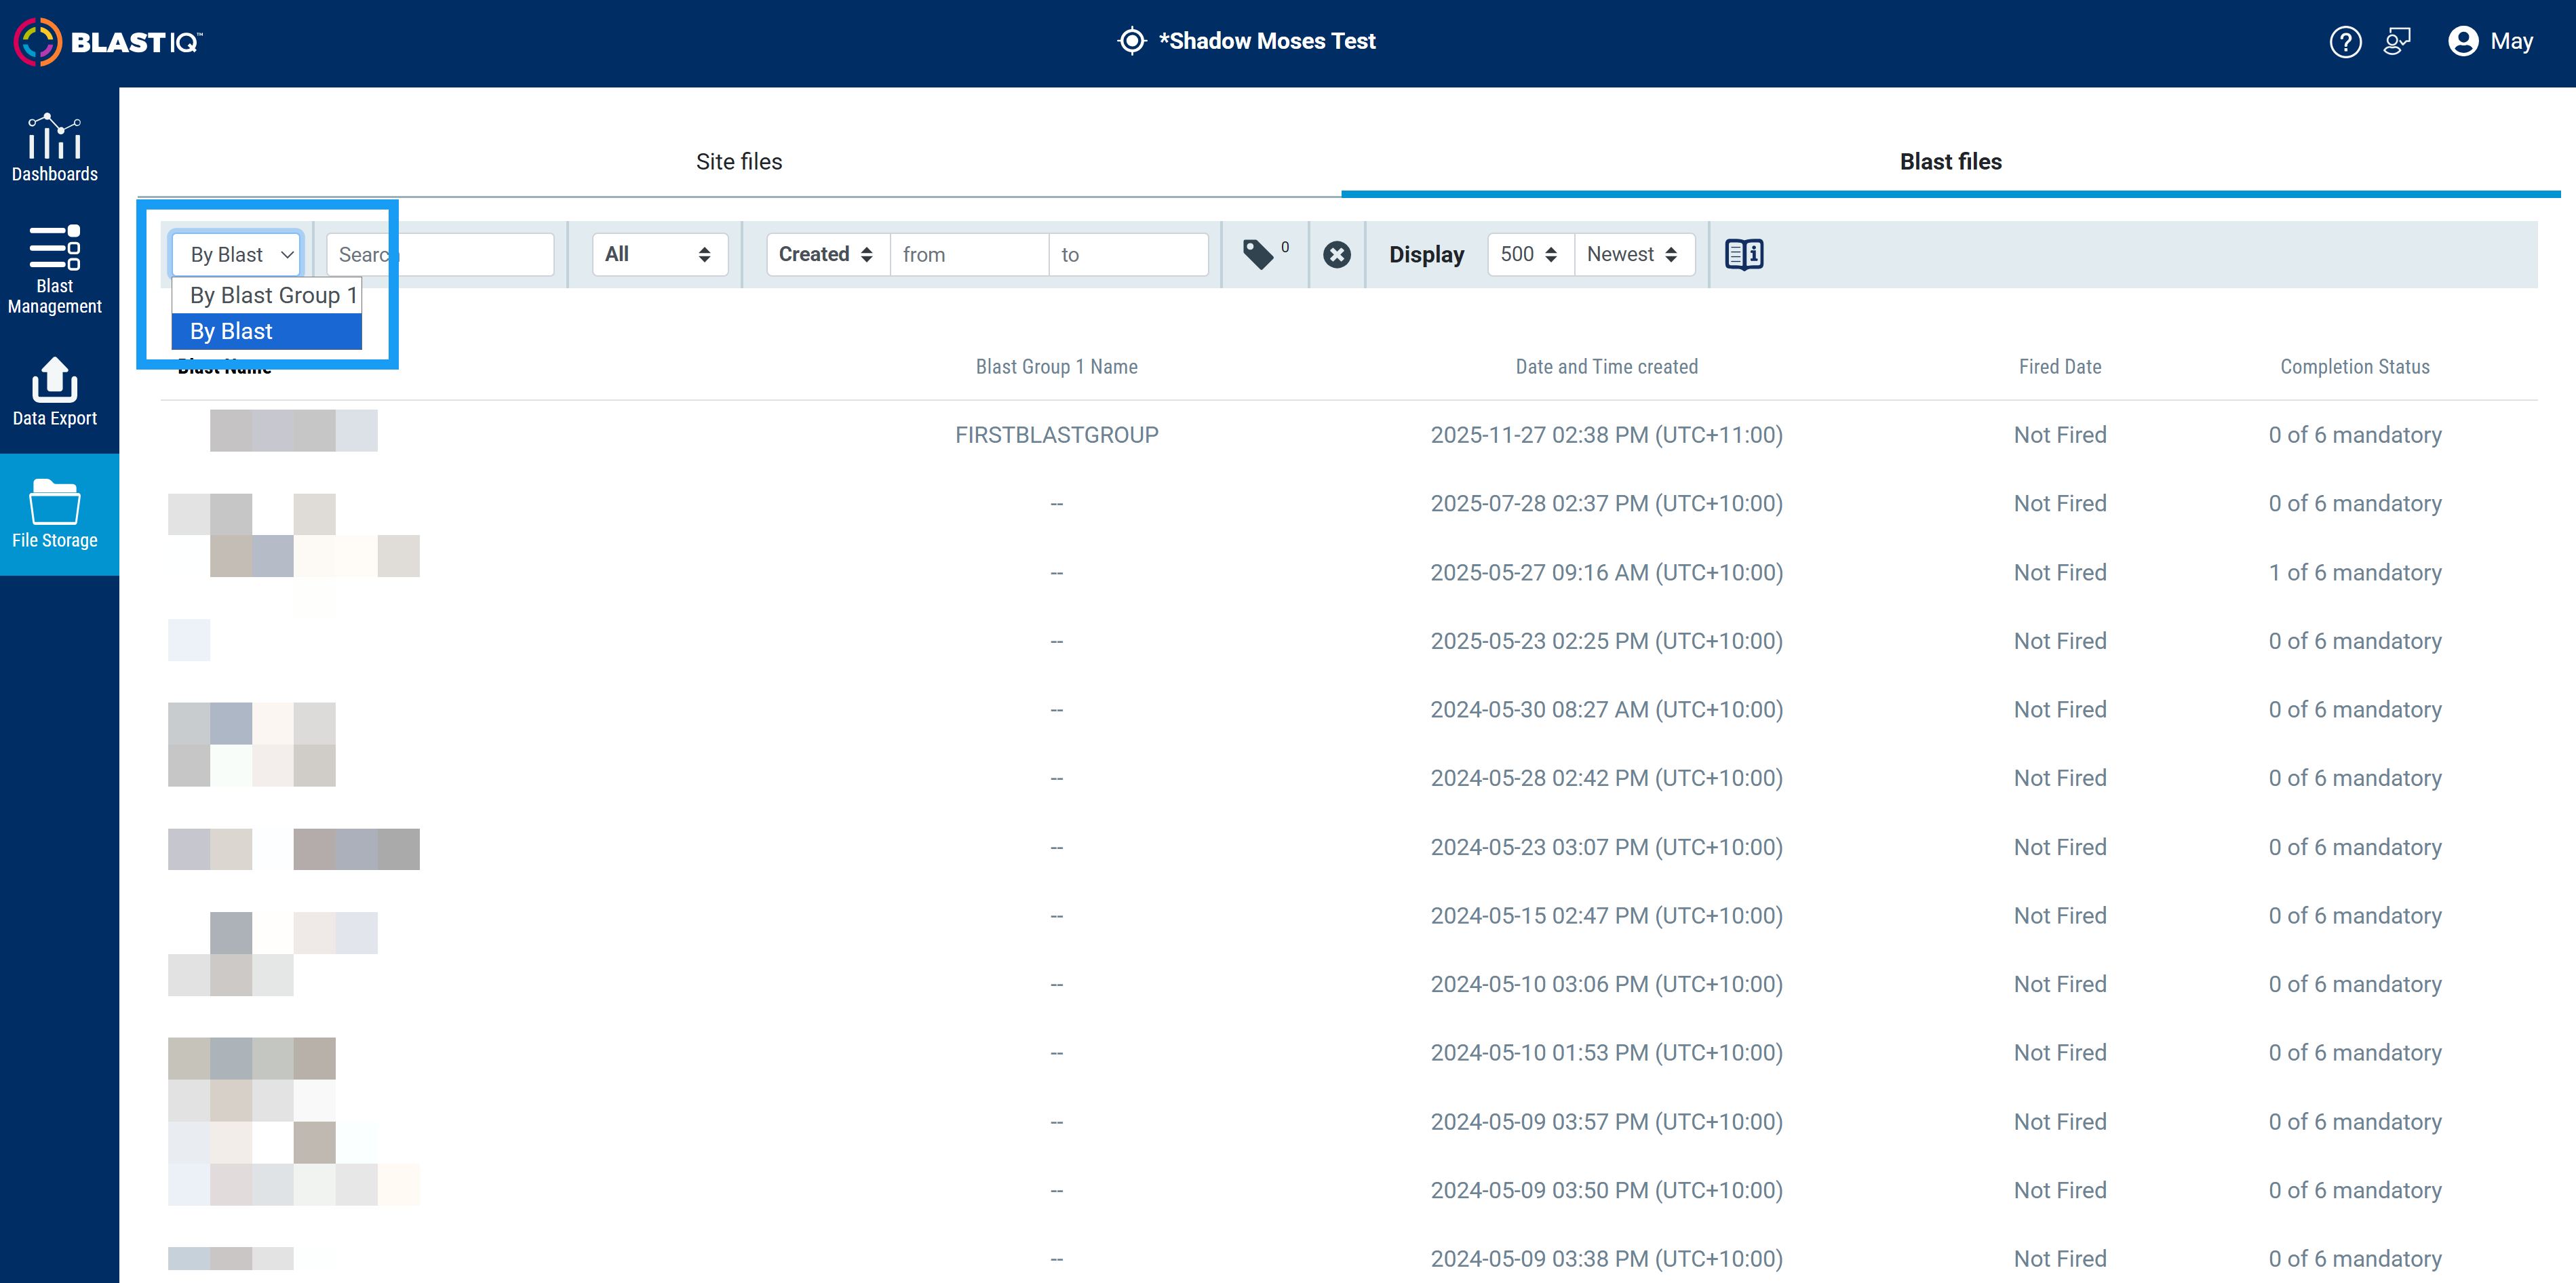Select the Blast files tab
Screen dimensions: 2576x1283
(x=1950, y=162)
